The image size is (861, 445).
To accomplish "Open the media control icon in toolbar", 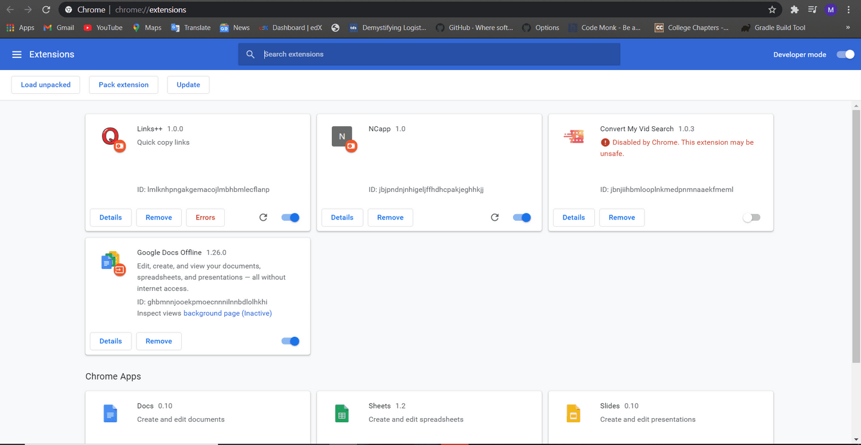I will coord(812,10).
